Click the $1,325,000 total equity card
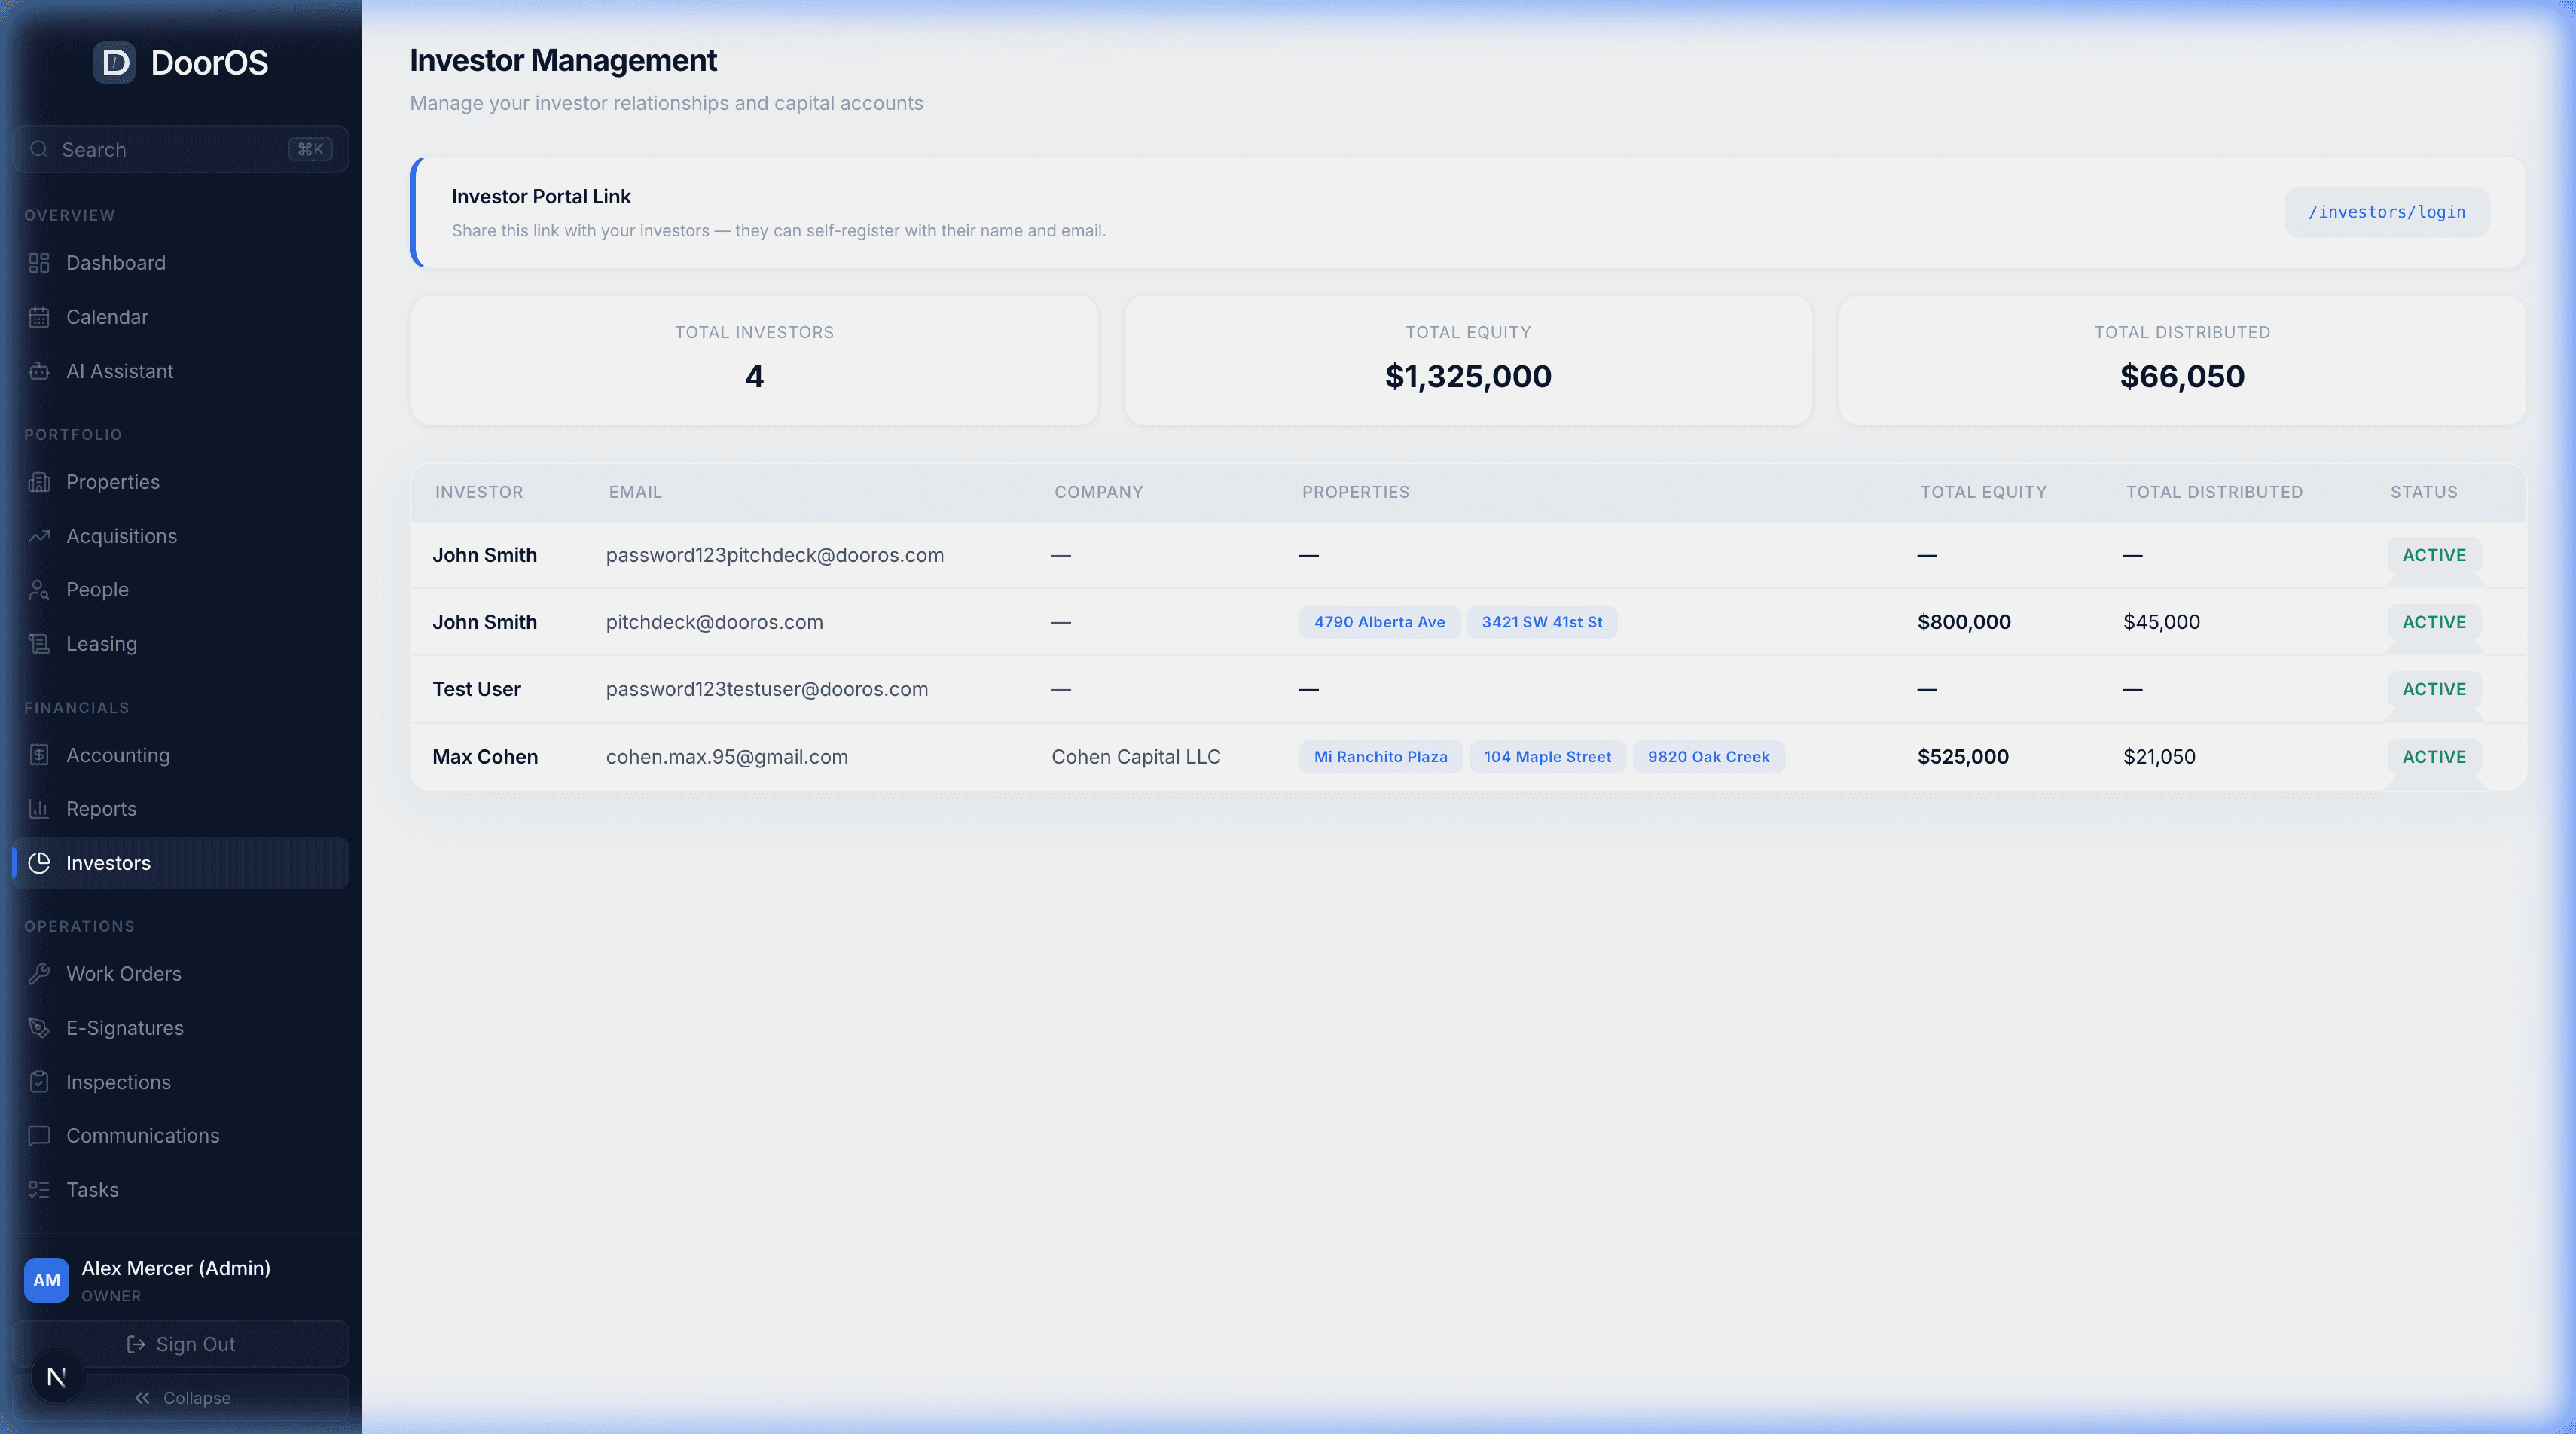 point(1467,360)
